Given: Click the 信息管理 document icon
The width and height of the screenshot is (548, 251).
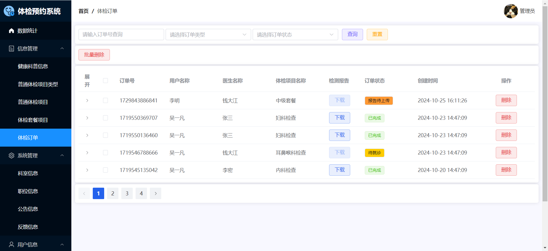Looking at the screenshot, I should [x=11, y=49].
